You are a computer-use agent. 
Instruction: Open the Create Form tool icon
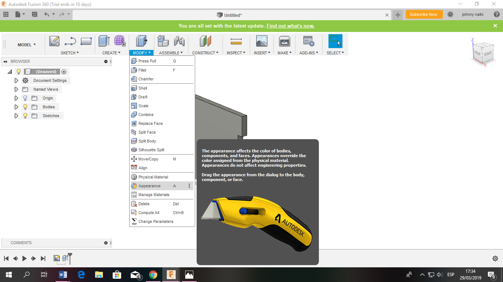tap(120, 41)
